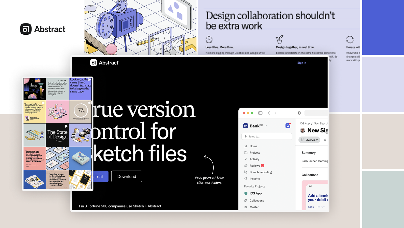Screen dimensions: 404x228
Task: Click the Abstract logo in black header
Action: [104, 63]
